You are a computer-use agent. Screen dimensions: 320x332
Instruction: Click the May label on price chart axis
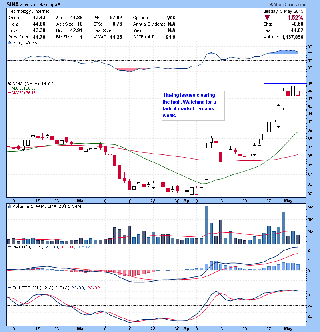(x=288, y=200)
